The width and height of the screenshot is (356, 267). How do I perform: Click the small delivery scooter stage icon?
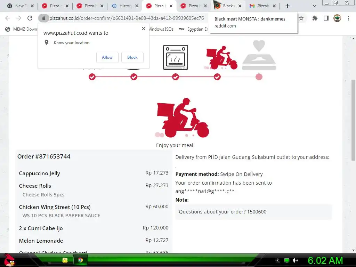tap(221, 58)
